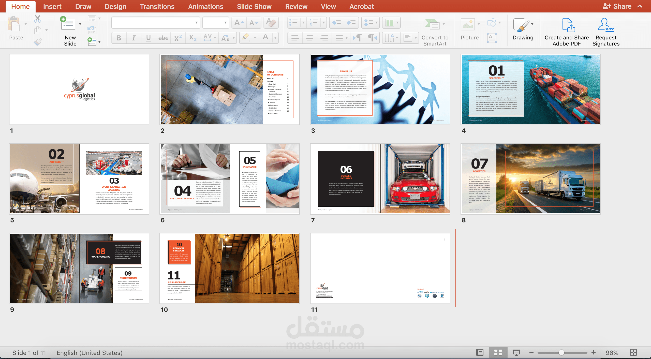The height and width of the screenshot is (359, 651).
Task: Switch to Normal view in status bar
Action: tap(480, 353)
